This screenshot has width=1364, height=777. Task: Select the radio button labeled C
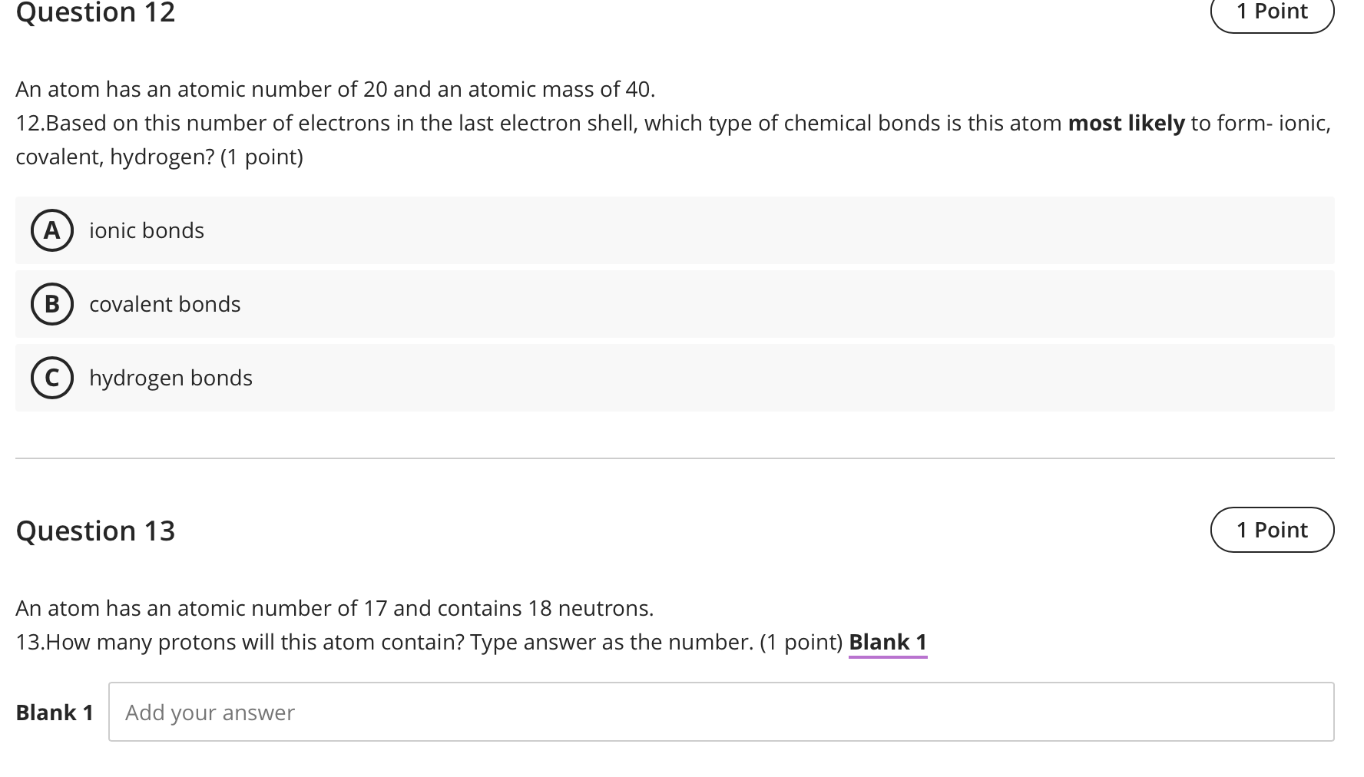point(51,378)
